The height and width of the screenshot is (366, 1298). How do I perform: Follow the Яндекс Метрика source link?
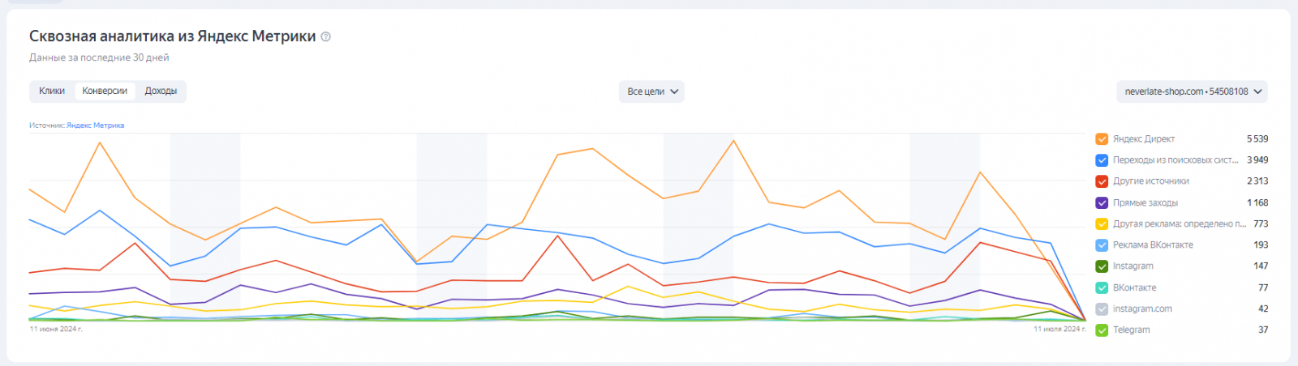point(95,126)
